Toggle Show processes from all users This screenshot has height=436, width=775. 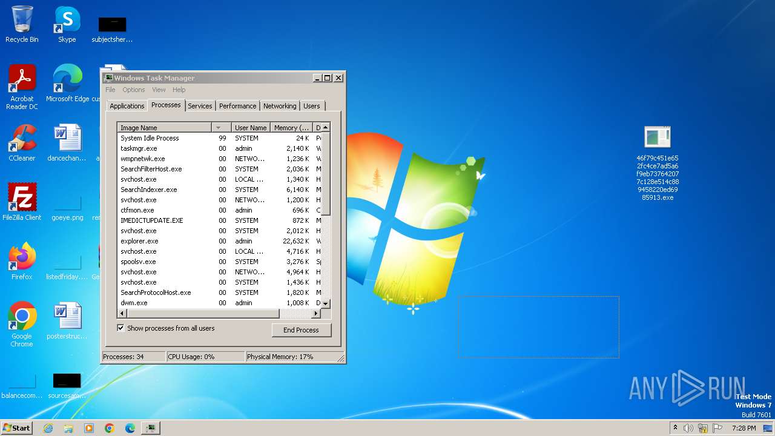(x=120, y=328)
